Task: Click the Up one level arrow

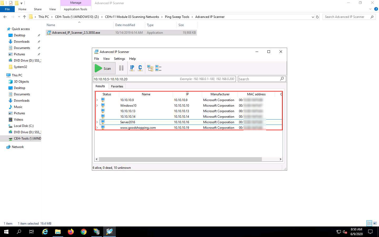Action: (24, 17)
